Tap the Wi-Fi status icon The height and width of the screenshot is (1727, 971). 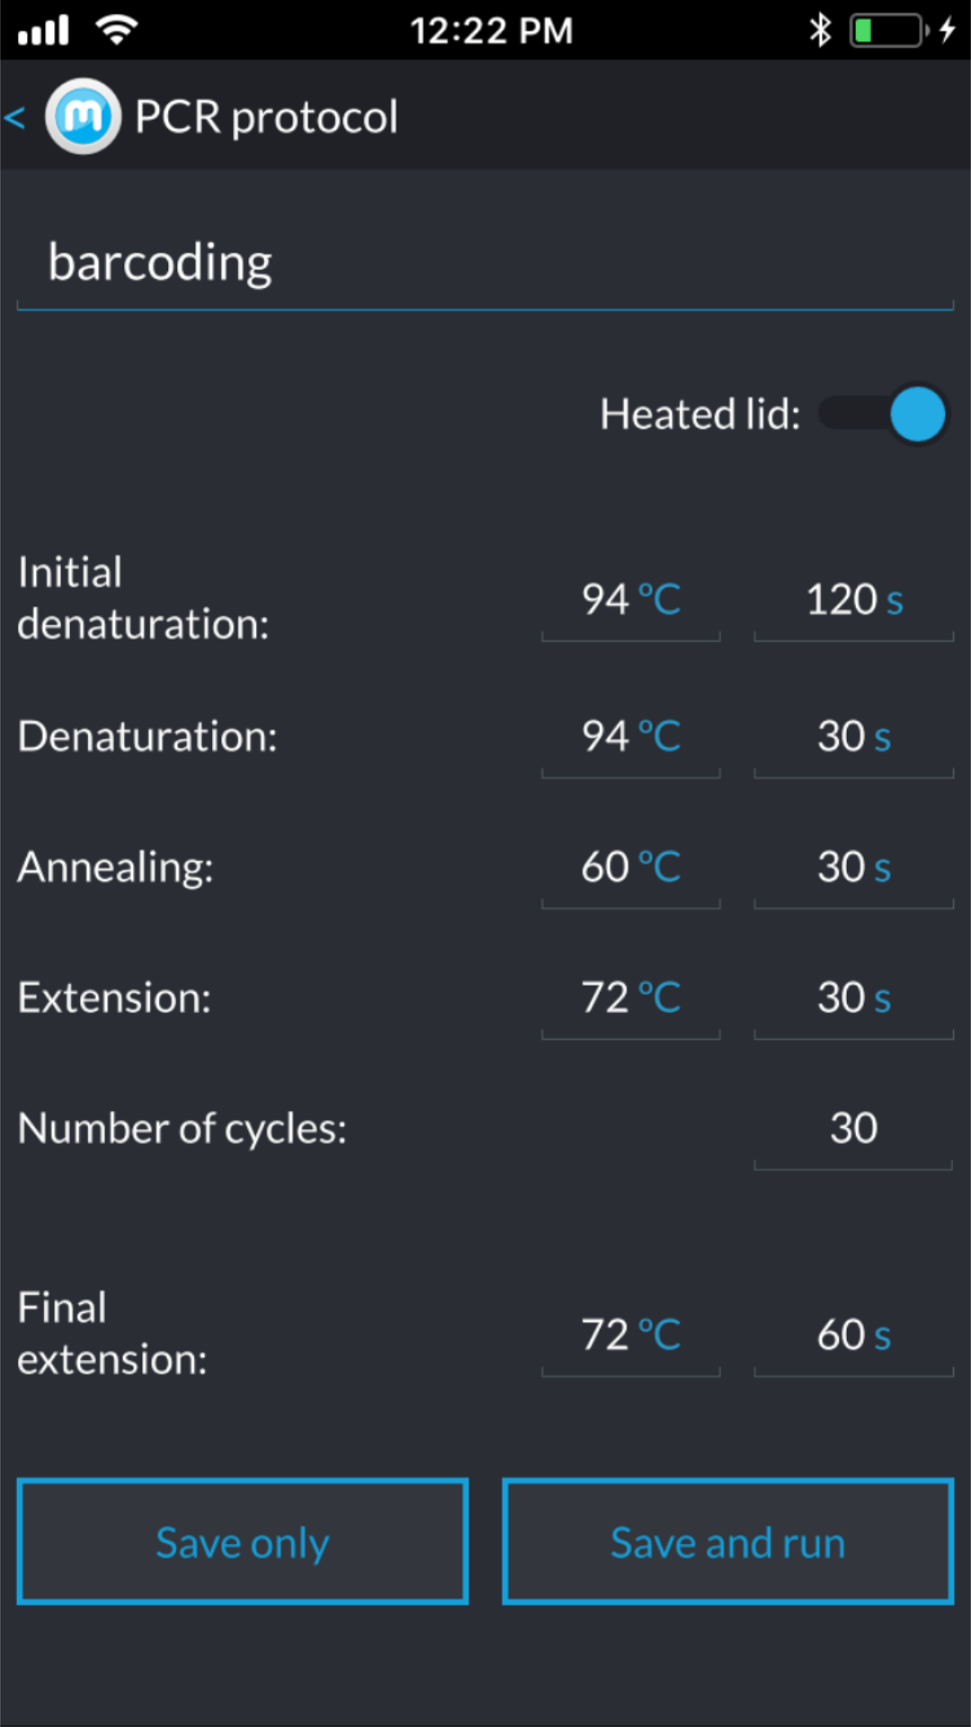click(117, 31)
